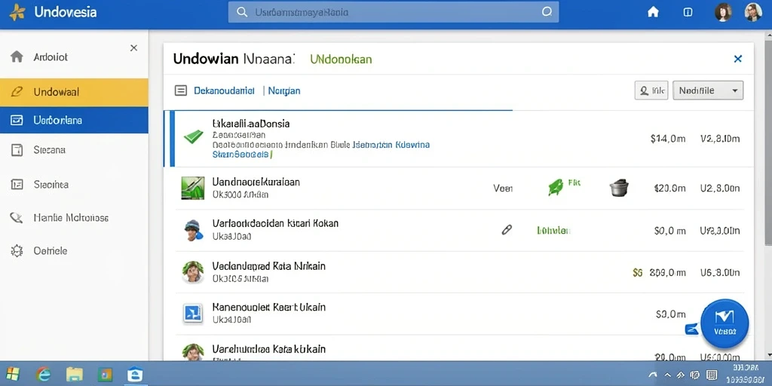Click the round blue floating action button
The width and height of the screenshot is (772, 386).
725,323
